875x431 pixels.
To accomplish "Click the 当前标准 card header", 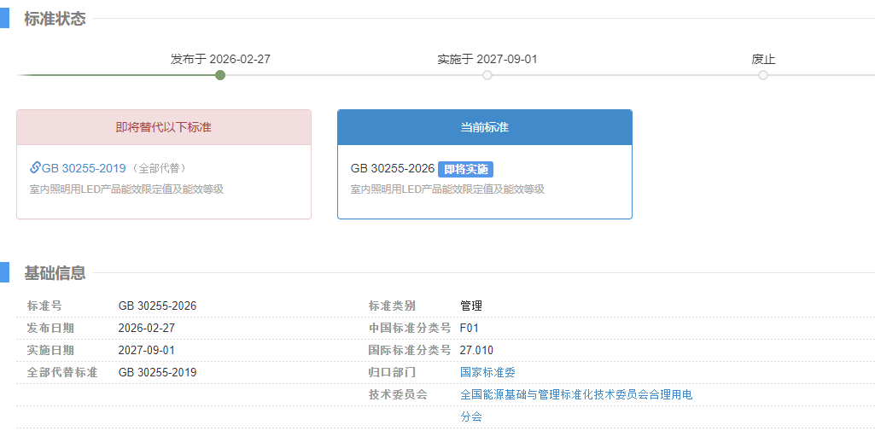I will [x=484, y=127].
